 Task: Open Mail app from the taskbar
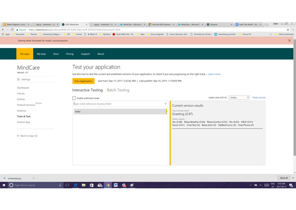pos(100,185)
